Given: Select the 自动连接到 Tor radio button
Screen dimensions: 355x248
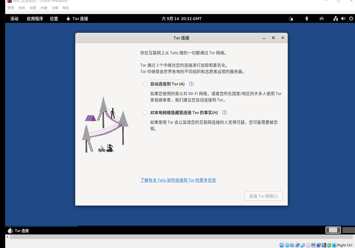Looking at the screenshot, I should [x=145, y=84].
